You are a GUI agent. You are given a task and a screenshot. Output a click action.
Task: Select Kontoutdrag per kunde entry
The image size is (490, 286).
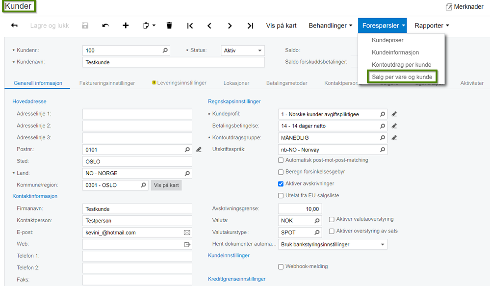coord(401,65)
